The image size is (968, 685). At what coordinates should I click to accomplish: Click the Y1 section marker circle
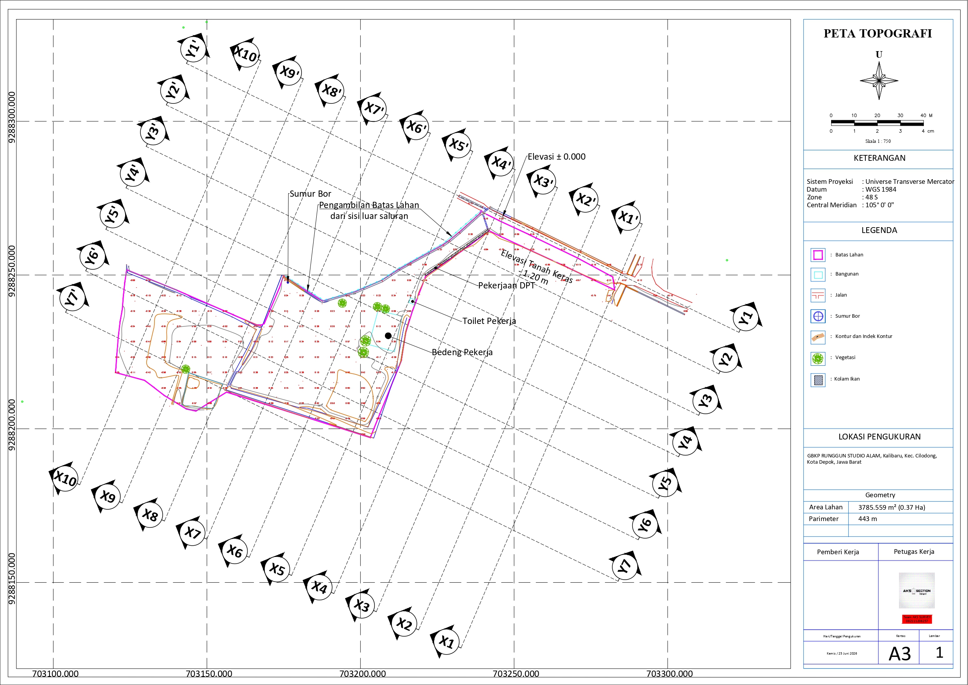pos(745,318)
